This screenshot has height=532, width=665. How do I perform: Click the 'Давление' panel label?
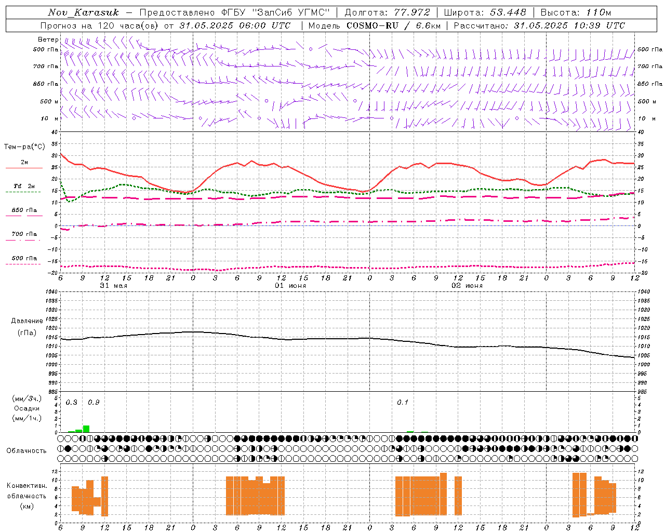pyautogui.click(x=27, y=321)
